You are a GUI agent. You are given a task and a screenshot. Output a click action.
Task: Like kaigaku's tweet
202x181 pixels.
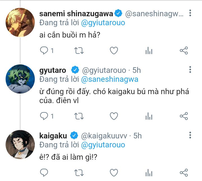(x=114, y=172)
